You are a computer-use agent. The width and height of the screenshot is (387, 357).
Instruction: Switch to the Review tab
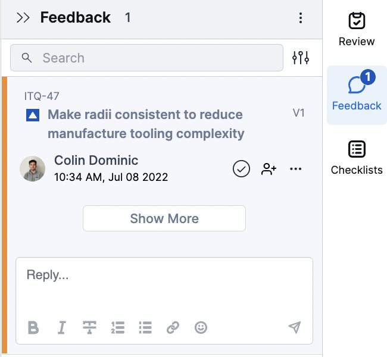(357, 30)
